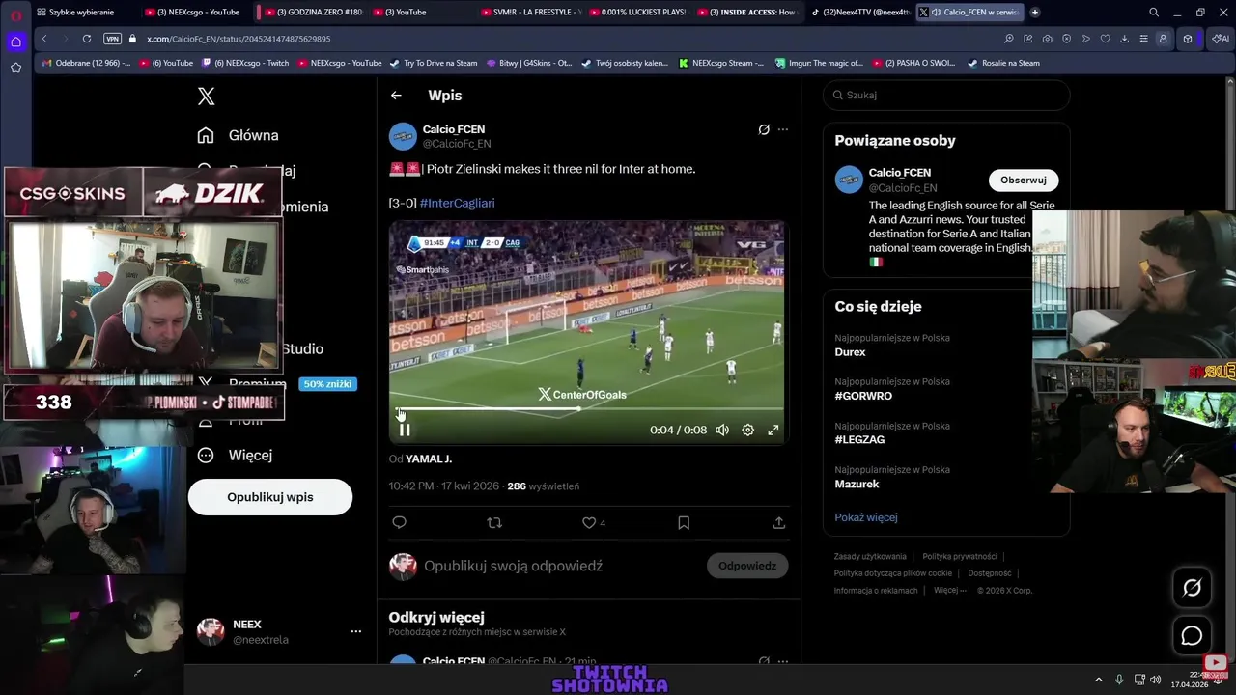Open Polityka prywatności footer link

coord(959,557)
